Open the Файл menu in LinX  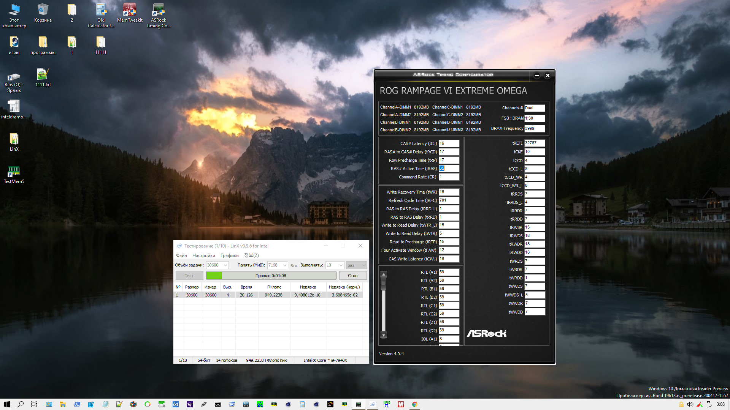tap(181, 255)
